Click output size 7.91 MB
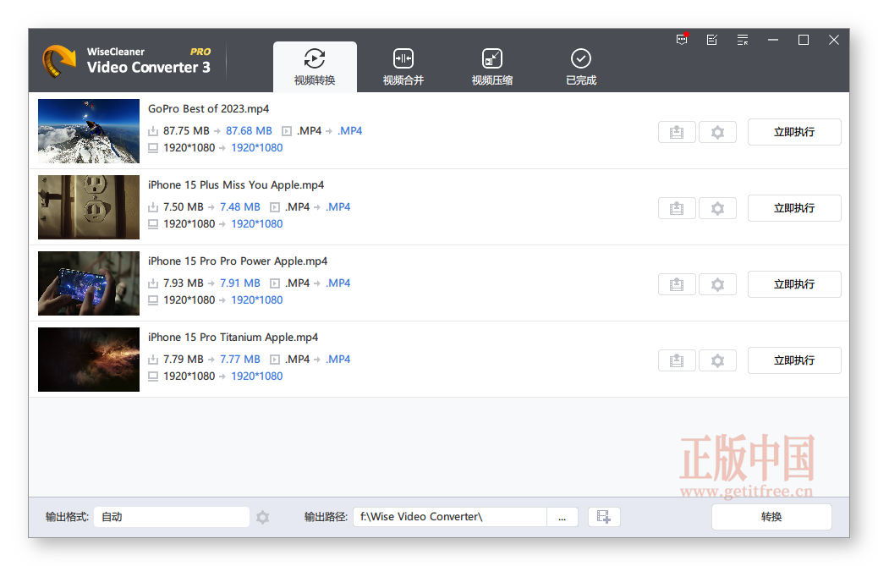 (240, 283)
